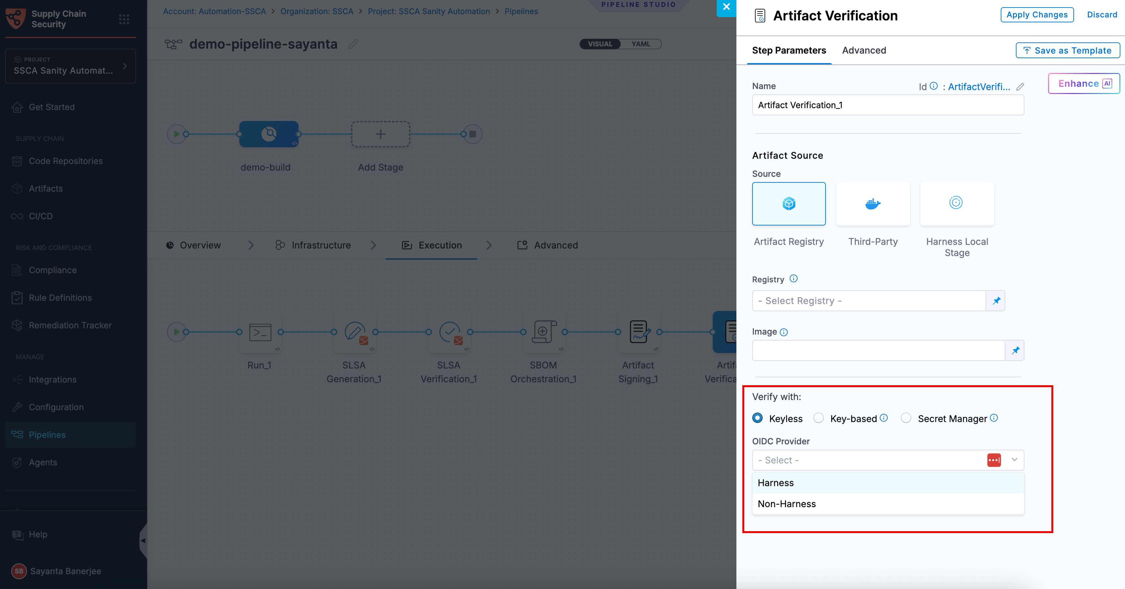The width and height of the screenshot is (1125, 589).
Task: Open the module switcher grid icon
Action: click(x=124, y=19)
